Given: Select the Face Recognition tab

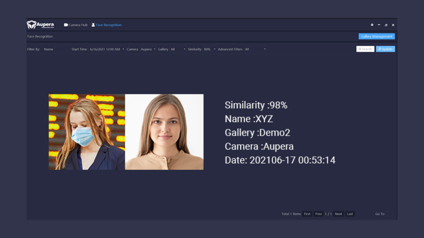Looking at the screenshot, I should [x=108, y=25].
